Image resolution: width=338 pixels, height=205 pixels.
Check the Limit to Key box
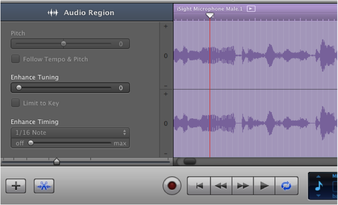[16, 103]
